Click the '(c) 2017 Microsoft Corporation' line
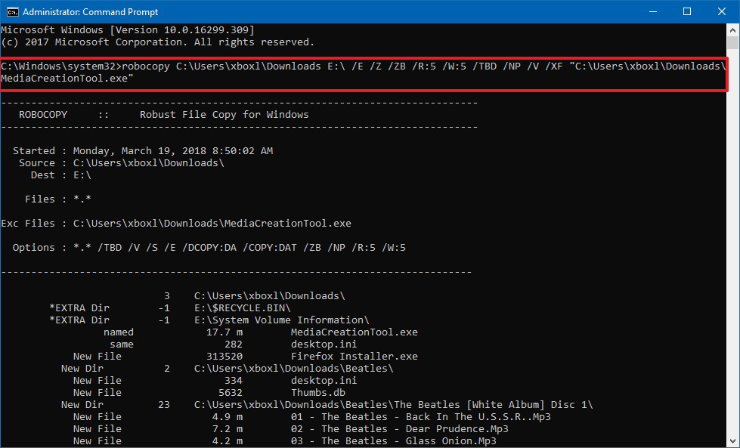Viewport: 740px width, 448px height. [158, 42]
